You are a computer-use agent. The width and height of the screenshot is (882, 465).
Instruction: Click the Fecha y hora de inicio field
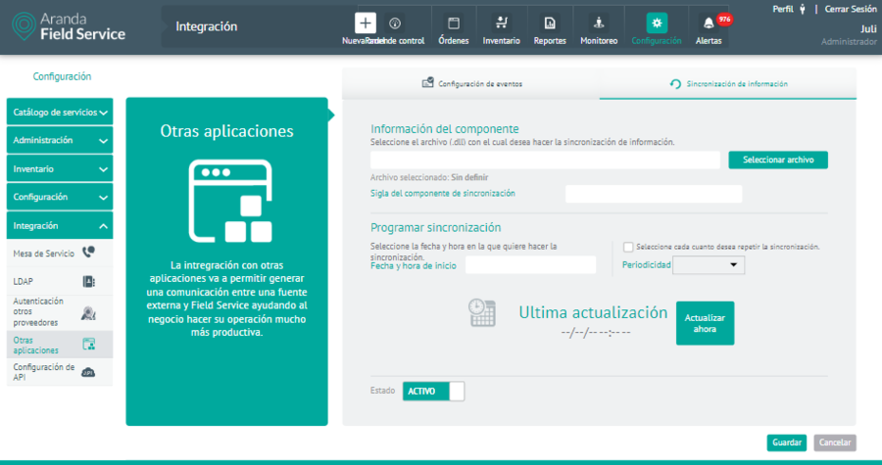click(530, 265)
